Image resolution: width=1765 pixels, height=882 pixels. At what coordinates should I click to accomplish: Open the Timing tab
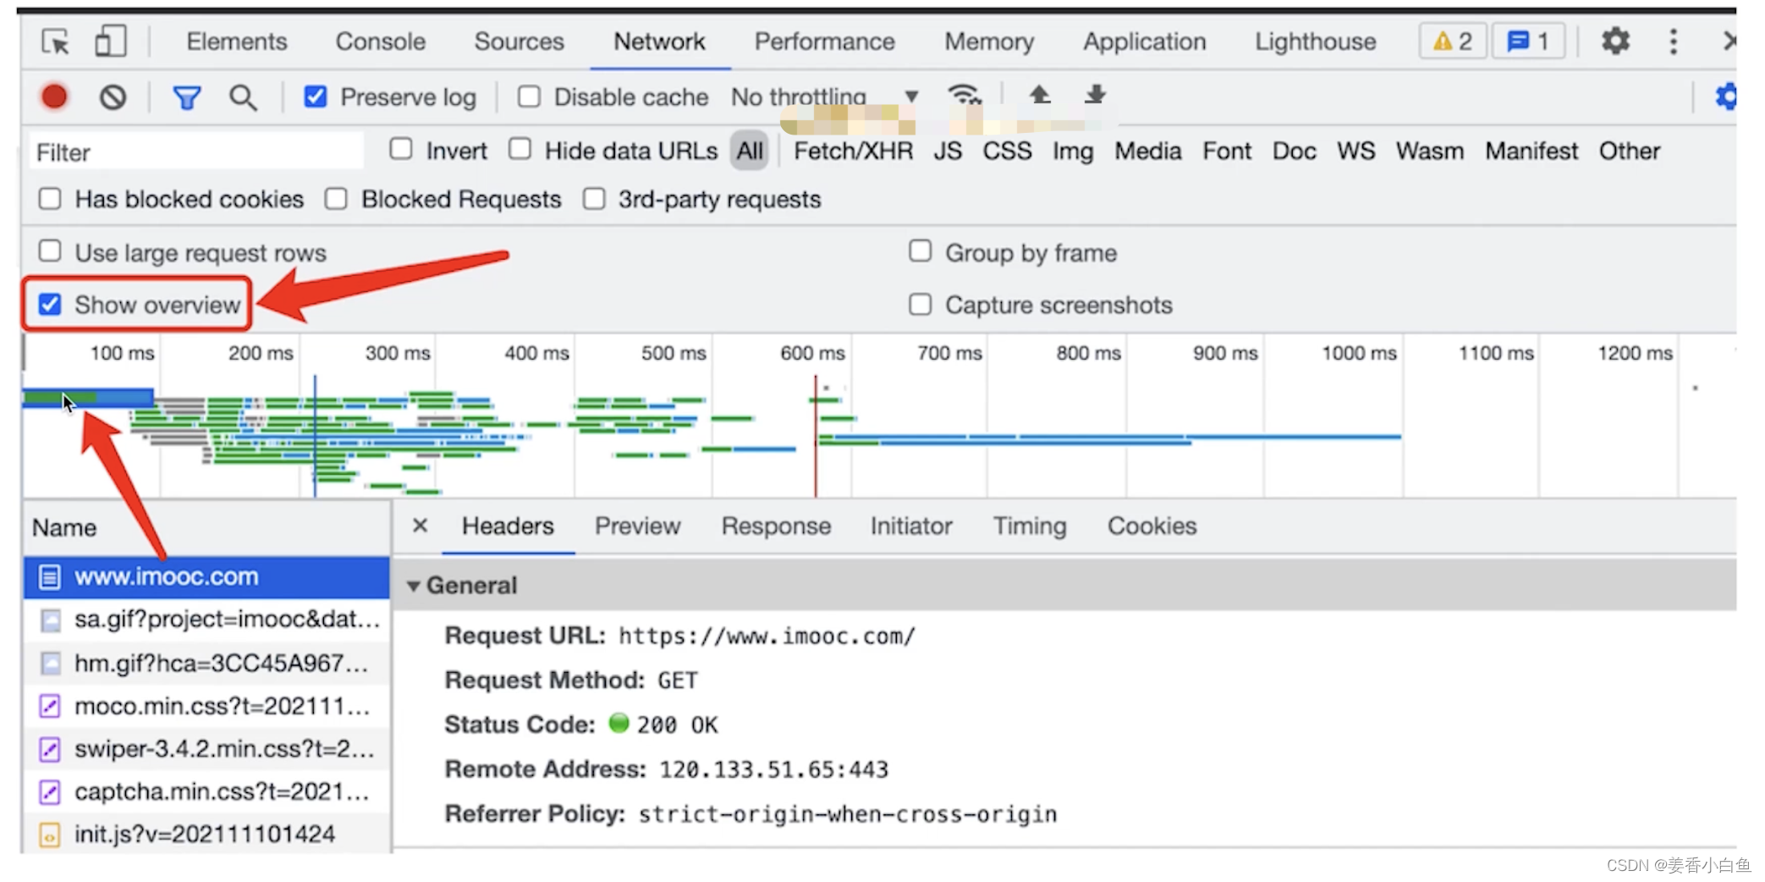click(x=1030, y=526)
